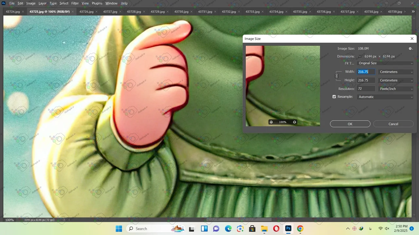Click Cancel in Image Size dialog
The image size is (419, 235).
click(393, 124)
